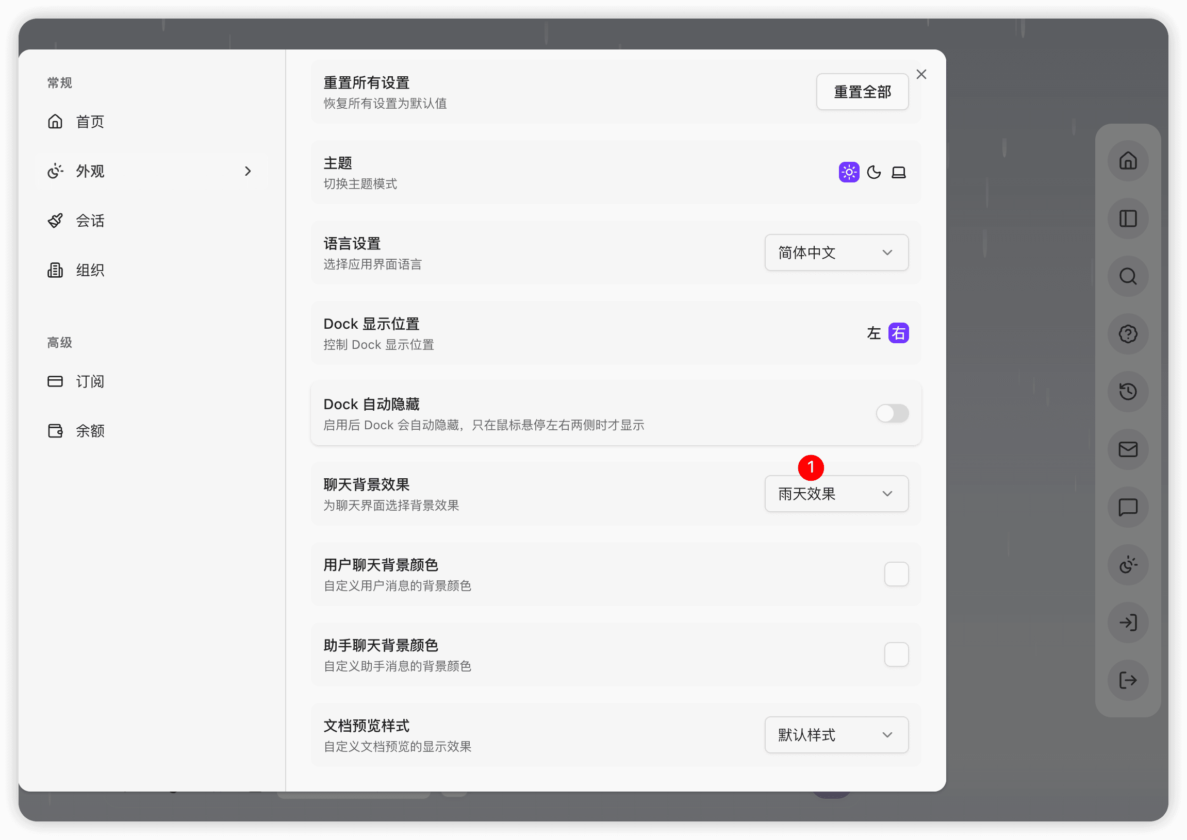This screenshot has width=1187, height=840.
Task: Check the 用户聊天背景颜色 checkbox
Action: point(896,574)
